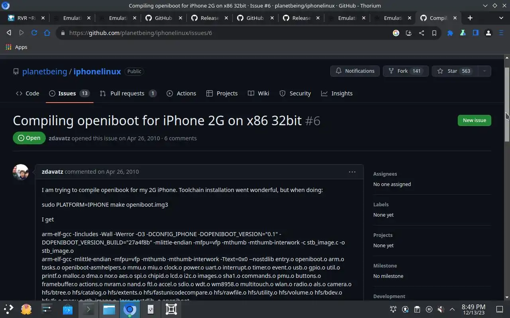Image resolution: width=510 pixels, height=318 pixels.
Task: Click the muted volume tray icon
Action: (441, 309)
